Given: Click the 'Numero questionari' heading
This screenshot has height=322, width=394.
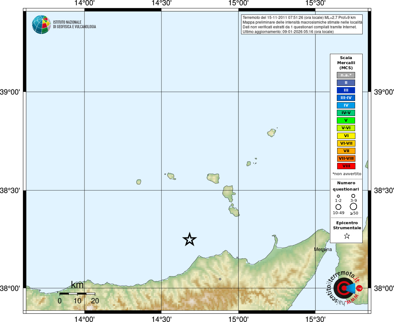Looking at the screenshot, I should [x=346, y=186].
